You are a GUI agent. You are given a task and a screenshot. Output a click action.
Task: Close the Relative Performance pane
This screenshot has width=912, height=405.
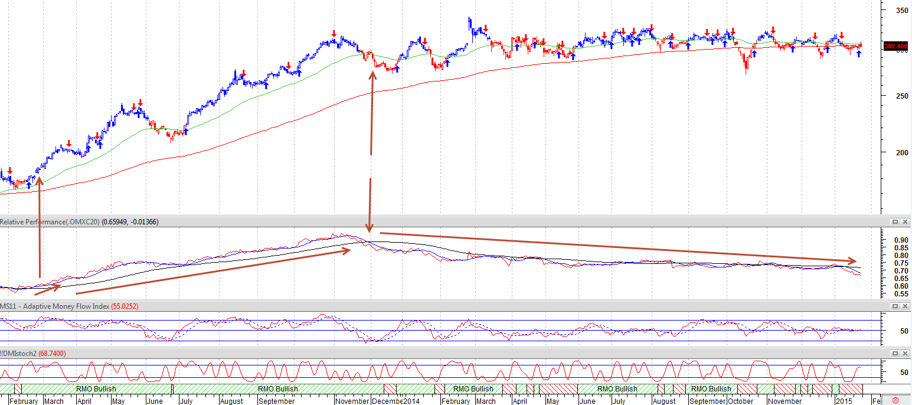click(x=904, y=221)
